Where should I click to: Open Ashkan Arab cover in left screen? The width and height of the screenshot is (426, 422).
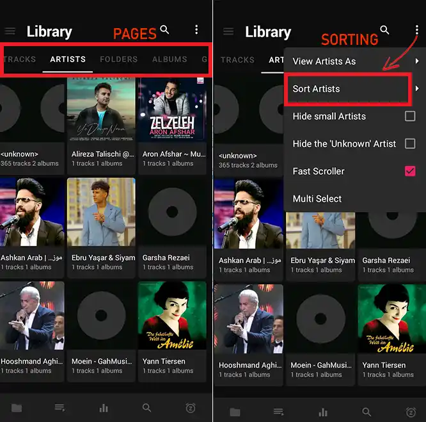click(x=32, y=212)
